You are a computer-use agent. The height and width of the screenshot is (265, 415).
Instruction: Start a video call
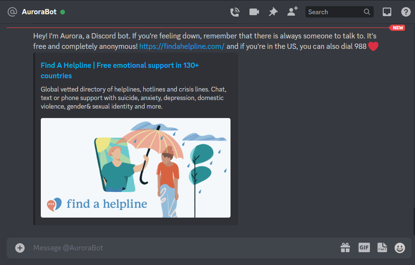click(254, 12)
